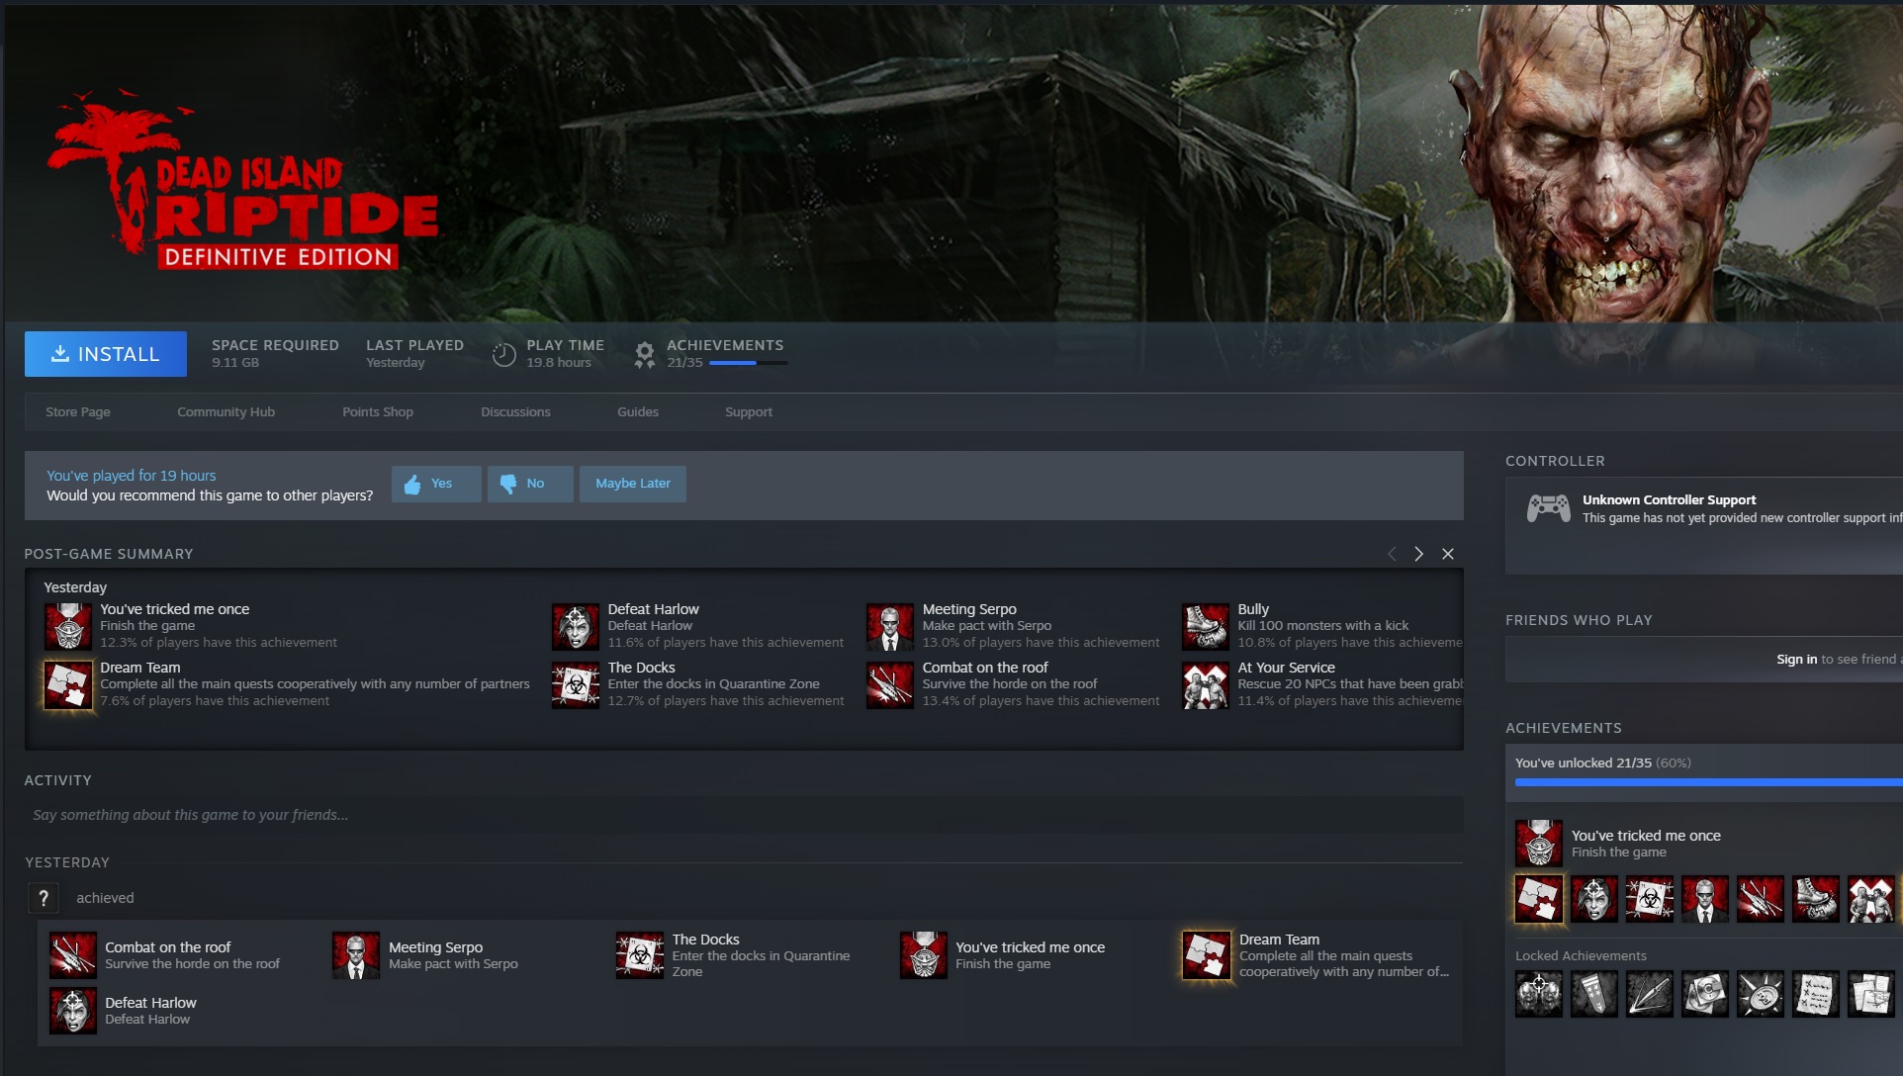Click Bully boot icon in sidebar unlocked row

point(1816,899)
